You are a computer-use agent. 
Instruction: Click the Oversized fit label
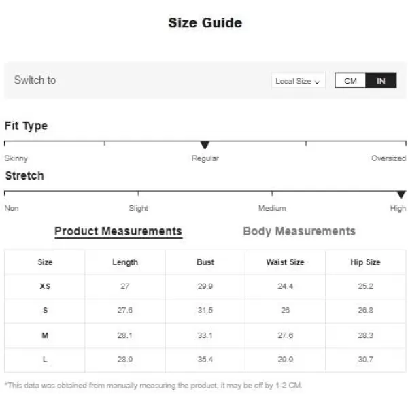pyautogui.click(x=388, y=158)
